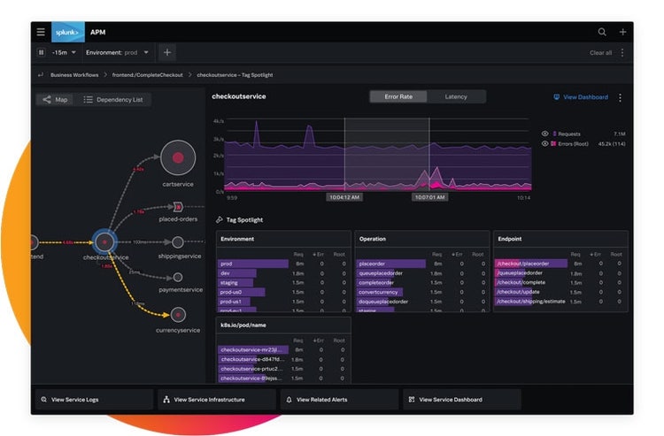Open search with the magnifier icon

tap(602, 32)
